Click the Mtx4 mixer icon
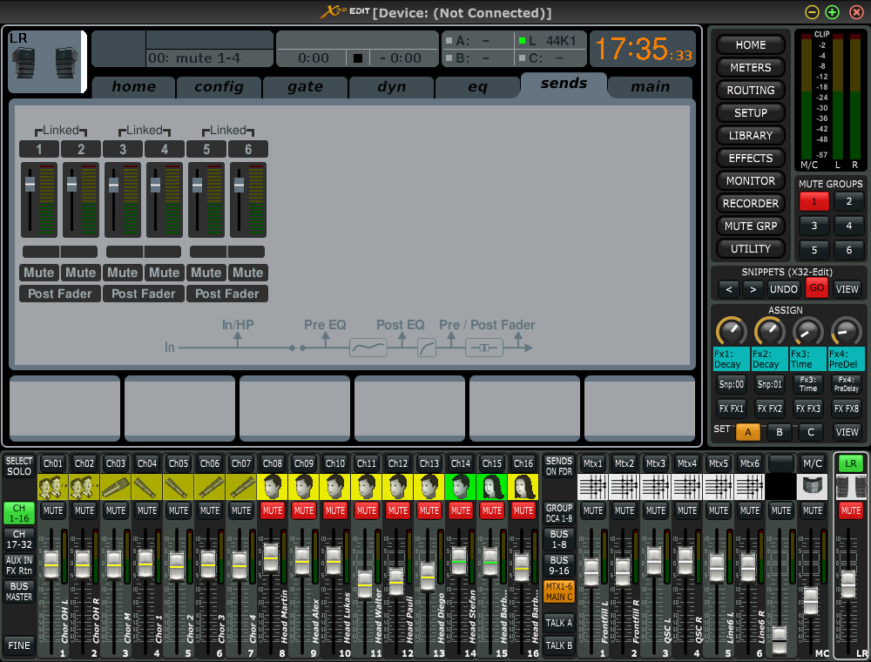 (x=686, y=487)
